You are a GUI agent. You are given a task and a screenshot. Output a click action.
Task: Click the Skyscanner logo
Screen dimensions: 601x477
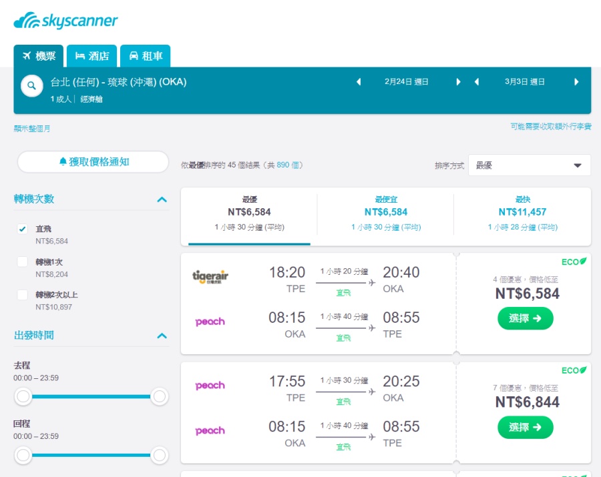tap(65, 21)
